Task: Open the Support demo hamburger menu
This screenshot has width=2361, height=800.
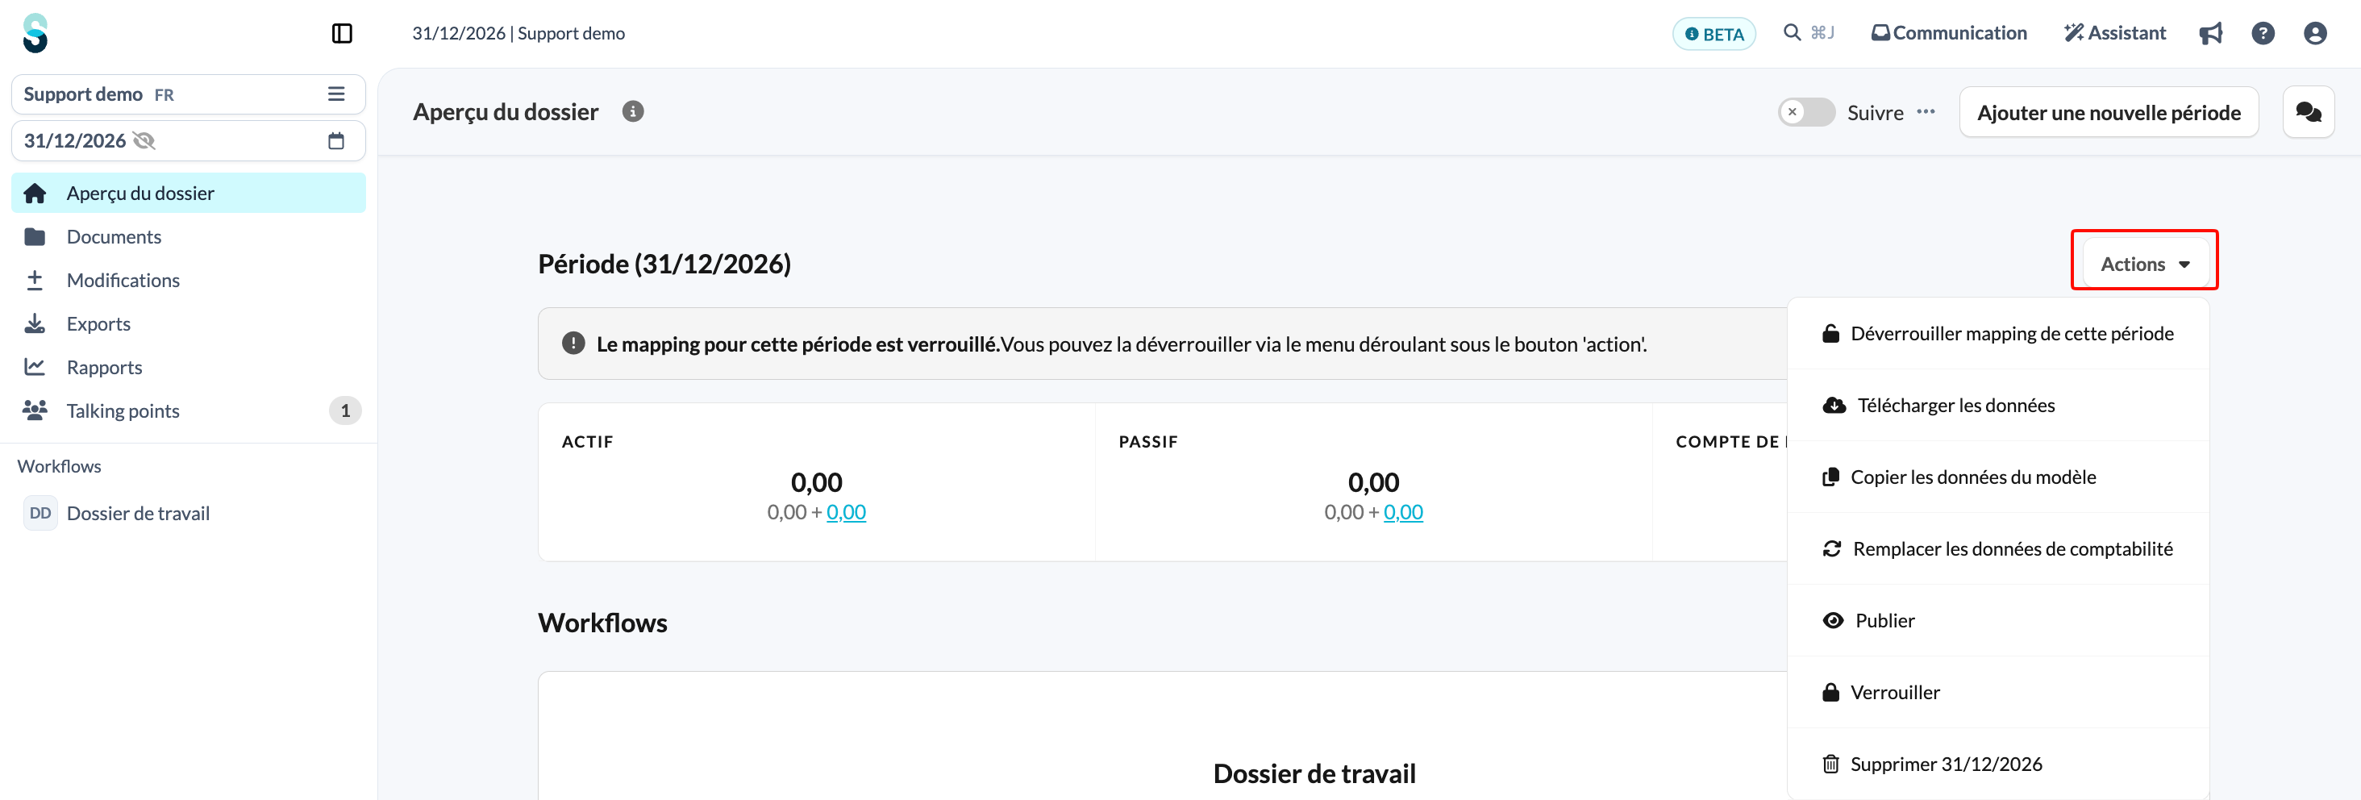Action: click(336, 94)
